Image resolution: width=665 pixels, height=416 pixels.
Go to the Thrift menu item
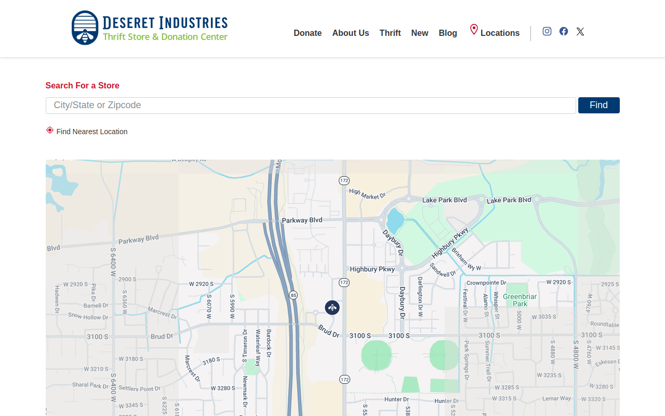pos(390,33)
